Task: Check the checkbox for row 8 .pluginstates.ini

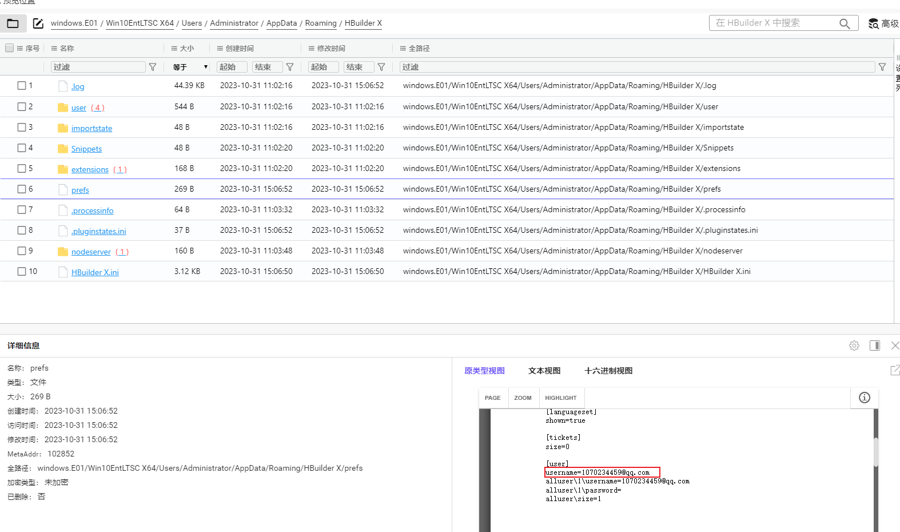Action: coord(22,230)
